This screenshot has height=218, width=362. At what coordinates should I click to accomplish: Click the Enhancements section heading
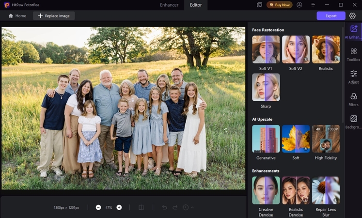266,171
